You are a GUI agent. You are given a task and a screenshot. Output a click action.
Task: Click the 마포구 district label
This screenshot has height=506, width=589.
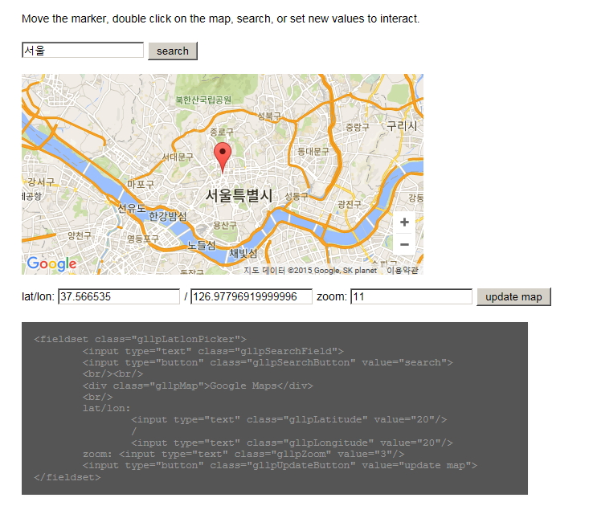(x=141, y=184)
